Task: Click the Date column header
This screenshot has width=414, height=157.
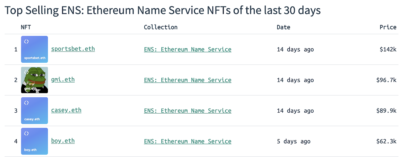Action: 283,27
